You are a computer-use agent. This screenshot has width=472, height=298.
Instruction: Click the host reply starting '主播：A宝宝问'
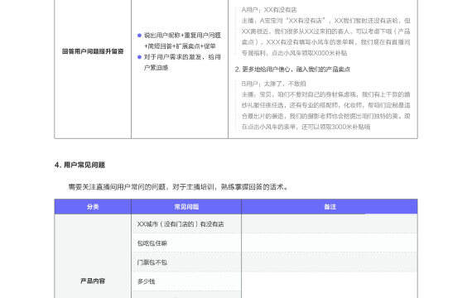(325, 36)
